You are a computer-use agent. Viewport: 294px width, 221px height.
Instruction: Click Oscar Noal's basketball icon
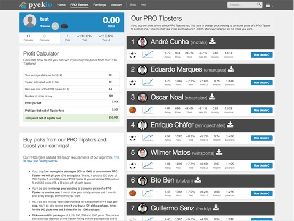(133, 110)
